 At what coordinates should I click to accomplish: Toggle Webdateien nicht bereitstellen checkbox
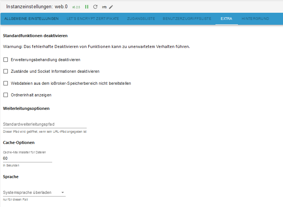(6, 83)
